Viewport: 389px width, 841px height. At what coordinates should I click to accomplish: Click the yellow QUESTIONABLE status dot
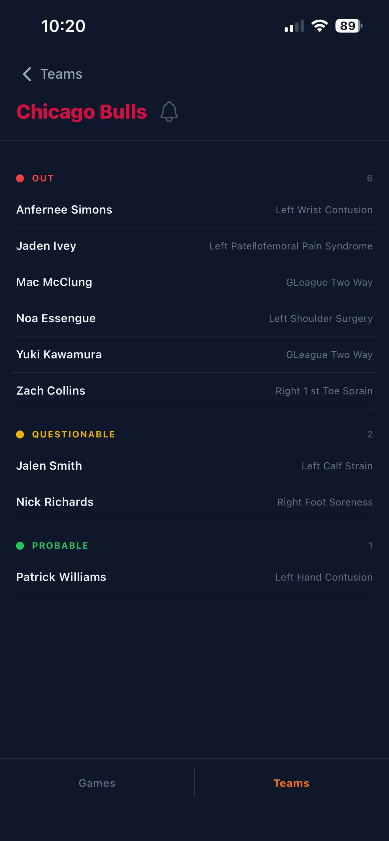pyautogui.click(x=21, y=434)
